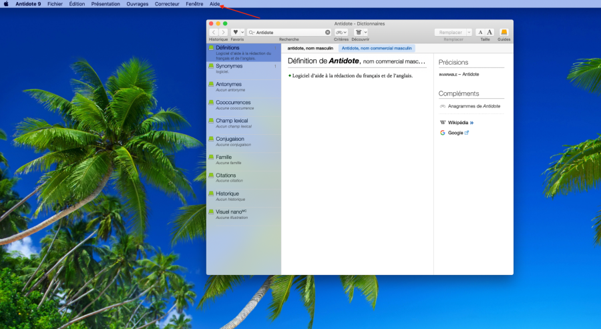This screenshot has width=601, height=329.
Task: Decrease text size with small A
Action: [x=480, y=32]
